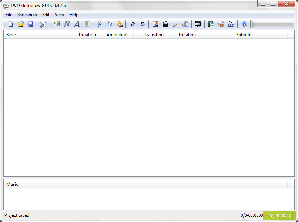Open project using the folder icon

click(20, 24)
